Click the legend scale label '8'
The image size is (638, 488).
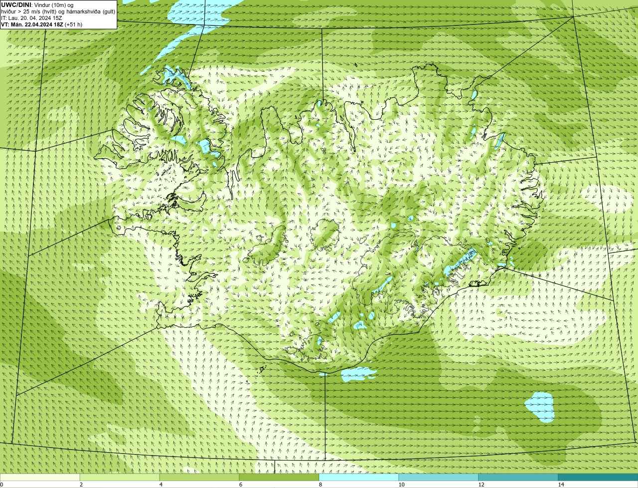pyautogui.click(x=320, y=485)
